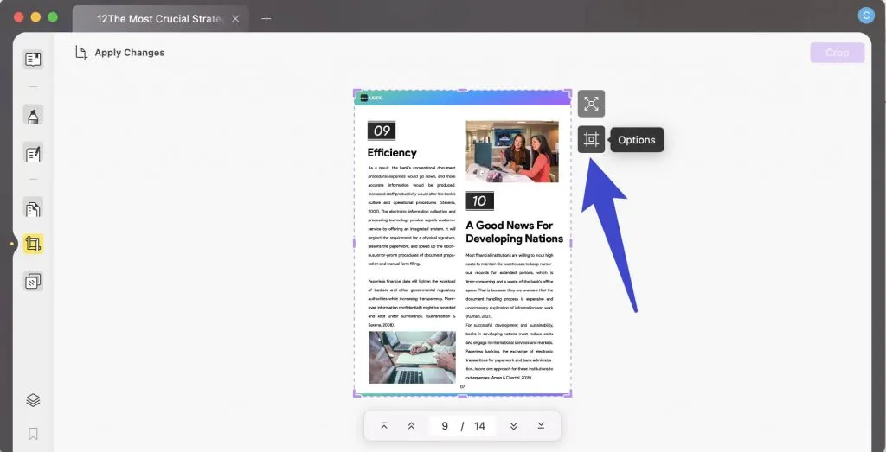Viewport: 886px width, 452px height.
Task: Open the Edit PDF tool
Action: (33, 154)
